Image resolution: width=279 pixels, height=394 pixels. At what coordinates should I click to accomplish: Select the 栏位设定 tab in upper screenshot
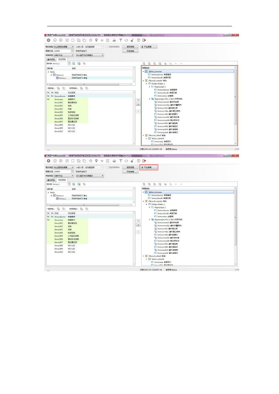click(x=62, y=59)
